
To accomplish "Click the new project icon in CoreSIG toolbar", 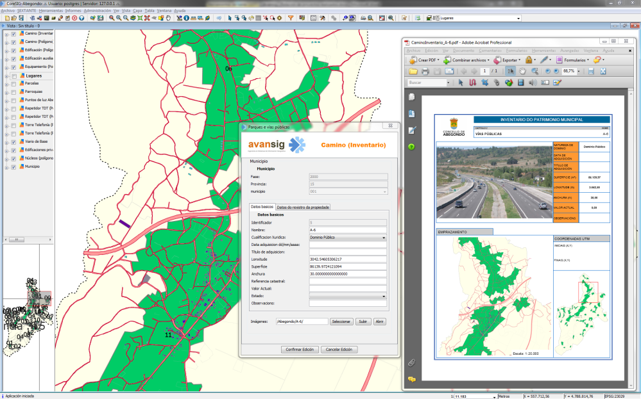I will 7,18.
